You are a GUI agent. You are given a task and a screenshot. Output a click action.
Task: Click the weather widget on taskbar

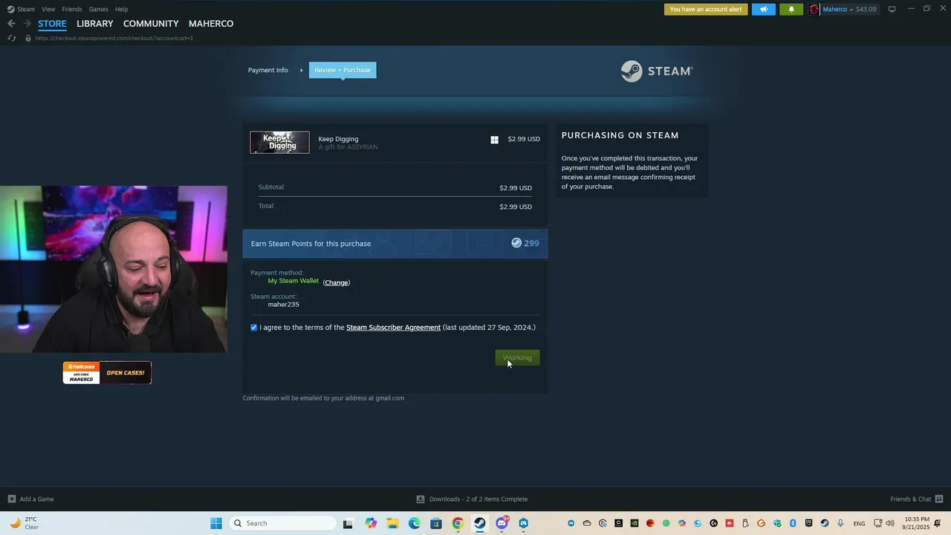point(24,523)
